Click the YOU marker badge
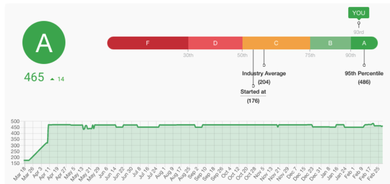The image size is (390, 184). [358, 13]
